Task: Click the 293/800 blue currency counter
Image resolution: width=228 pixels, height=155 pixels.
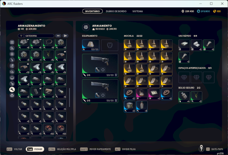Action: click(x=203, y=11)
